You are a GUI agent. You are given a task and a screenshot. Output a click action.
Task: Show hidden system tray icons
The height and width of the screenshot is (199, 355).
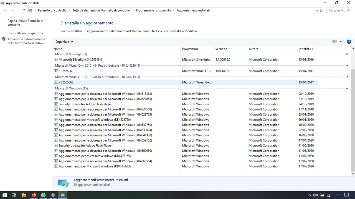(x=309, y=195)
